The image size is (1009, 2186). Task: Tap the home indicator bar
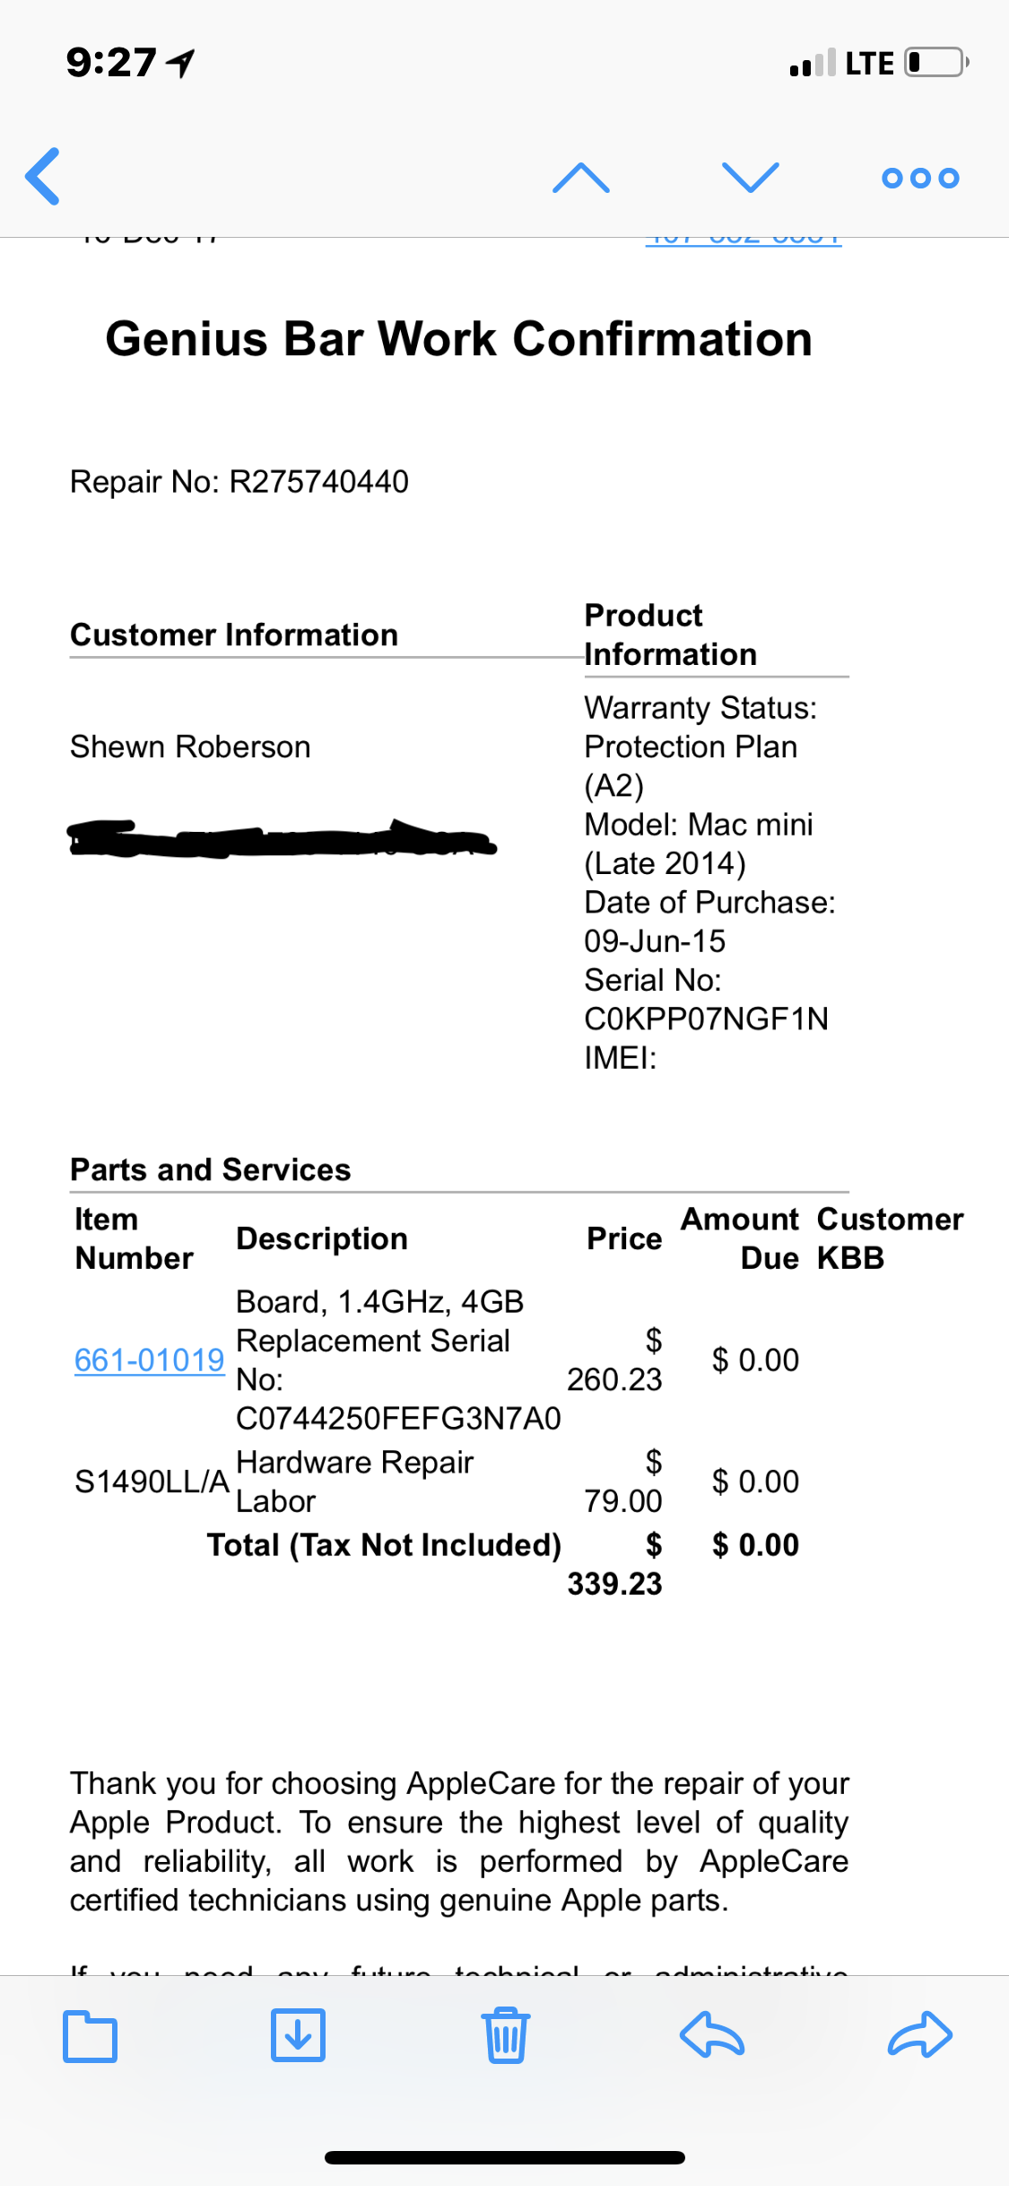click(505, 2157)
